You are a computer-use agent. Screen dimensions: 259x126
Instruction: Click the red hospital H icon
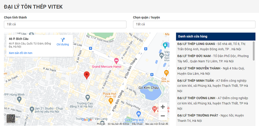(x=154, y=109)
